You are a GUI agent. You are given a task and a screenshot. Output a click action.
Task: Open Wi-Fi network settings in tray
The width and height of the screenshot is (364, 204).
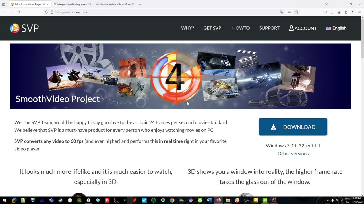click(x=342, y=200)
